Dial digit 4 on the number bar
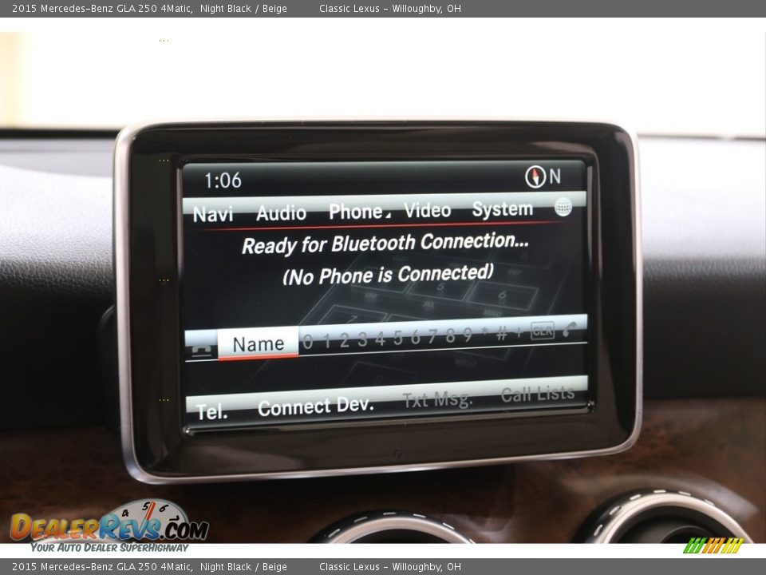Screen dimensions: 766x575 [x=380, y=339]
